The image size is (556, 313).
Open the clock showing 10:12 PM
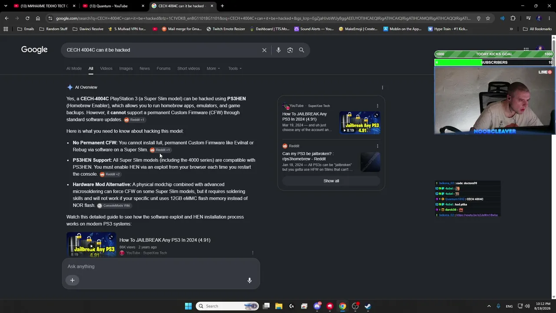[x=543, y=306]
